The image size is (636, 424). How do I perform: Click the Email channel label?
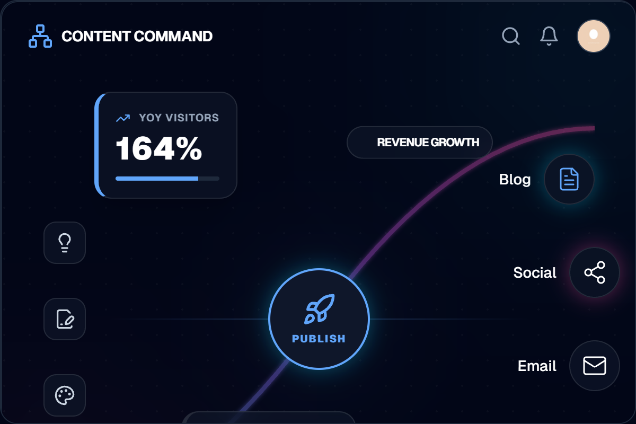(x=537, y=366)
